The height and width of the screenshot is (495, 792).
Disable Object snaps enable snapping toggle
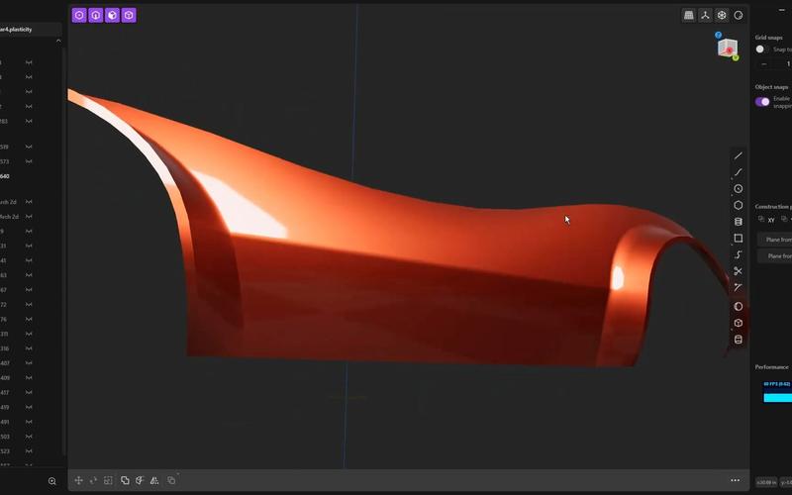762,102
